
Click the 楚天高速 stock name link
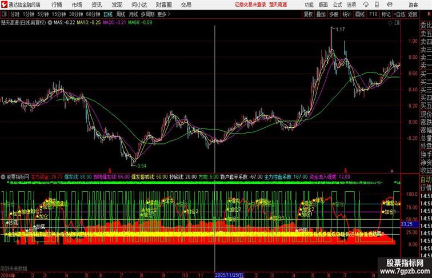tap(278, 5)
